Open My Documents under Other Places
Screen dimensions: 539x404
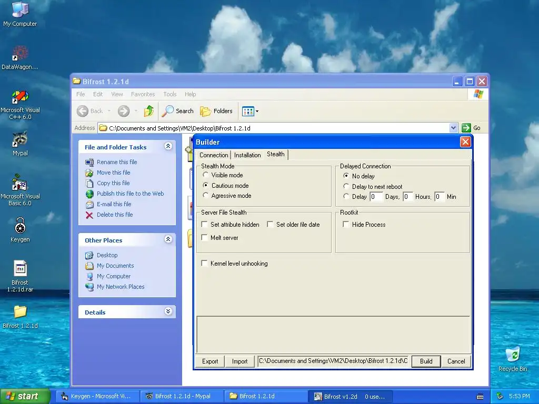115,266
